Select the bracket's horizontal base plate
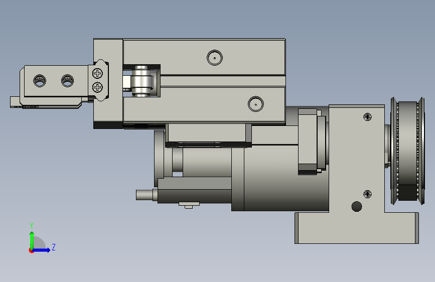The width and height of the screenshot is (435, 282). click(x=357, y=228)
